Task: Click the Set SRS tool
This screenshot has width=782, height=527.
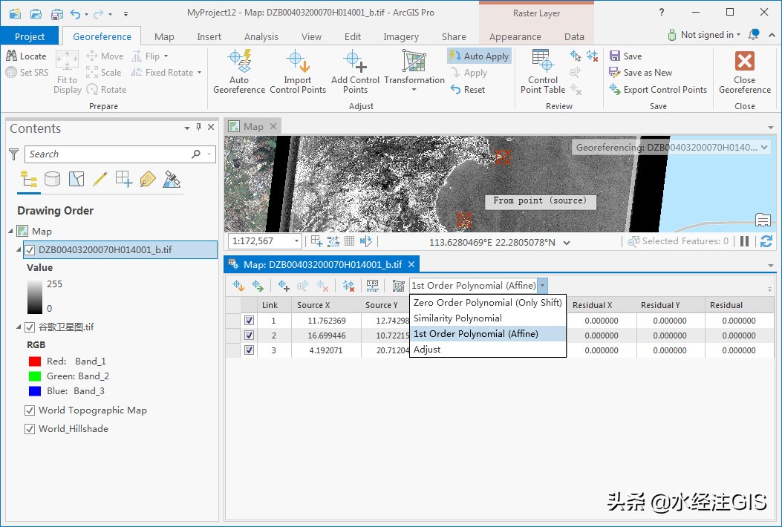Action: (x=27, y=72)
